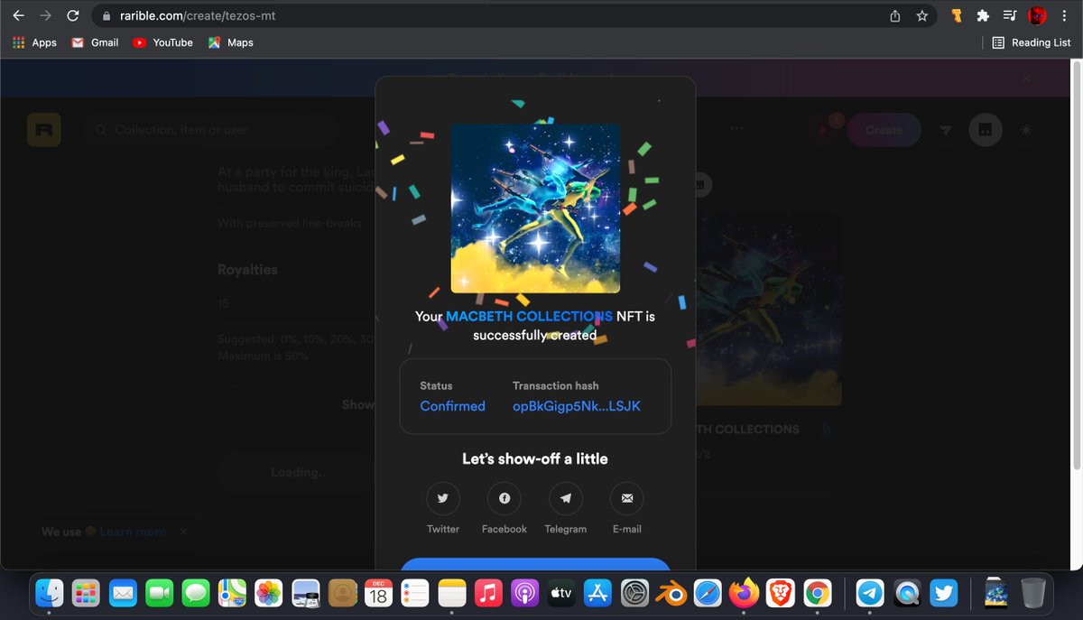
Task: Go back in Chrome
Action: (x=18, y=15)
